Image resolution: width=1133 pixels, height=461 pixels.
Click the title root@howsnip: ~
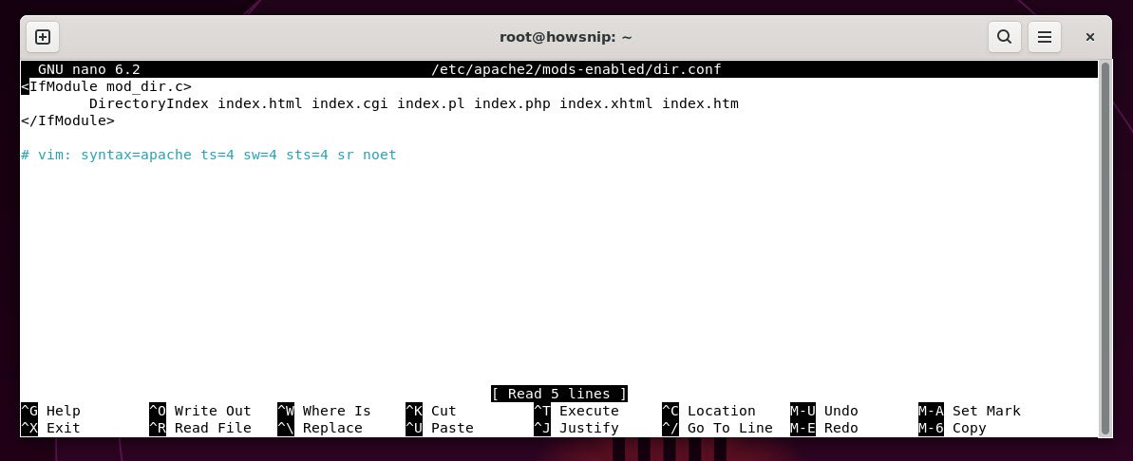tap(566, 37)
